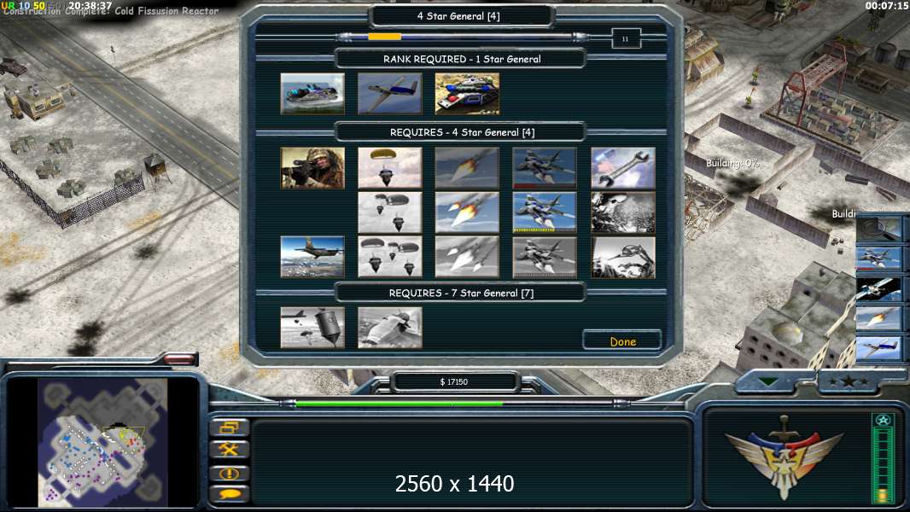Open the crossed tools options button

click(x=230, y=450)
